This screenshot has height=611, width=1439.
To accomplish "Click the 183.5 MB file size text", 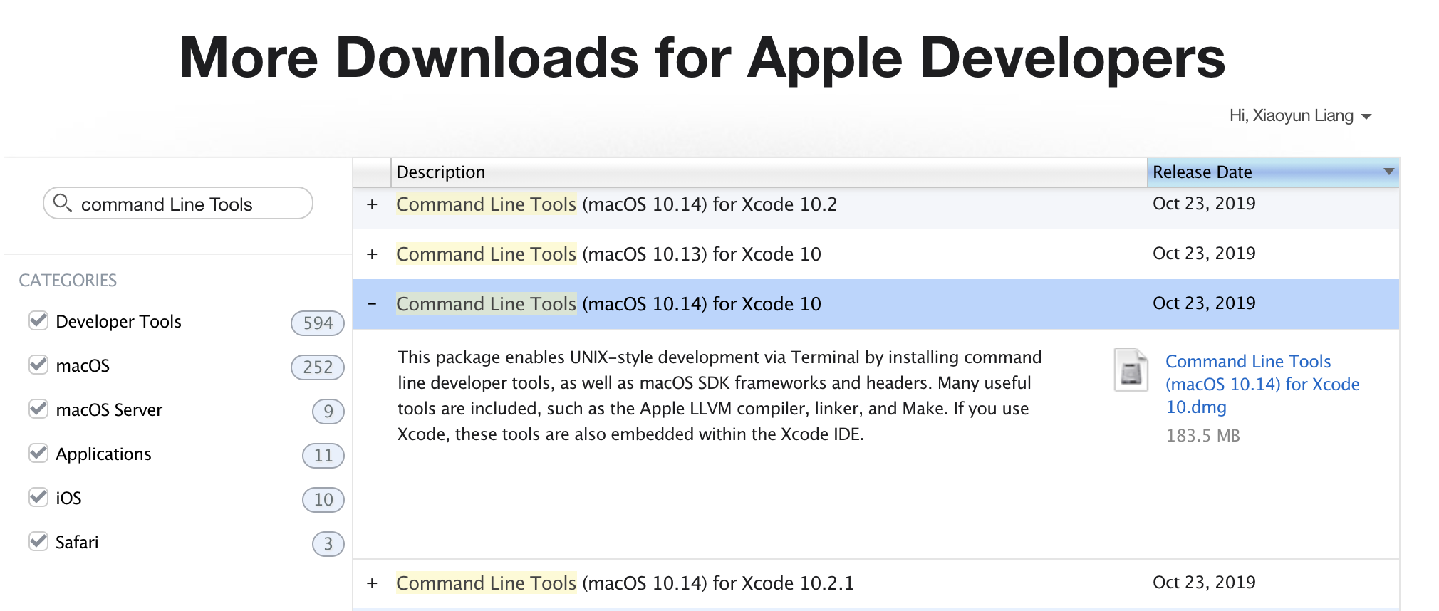I will (x=1203, y=435).
